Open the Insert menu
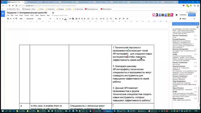This screenshot has height=113, width=201. click(21, 15)
